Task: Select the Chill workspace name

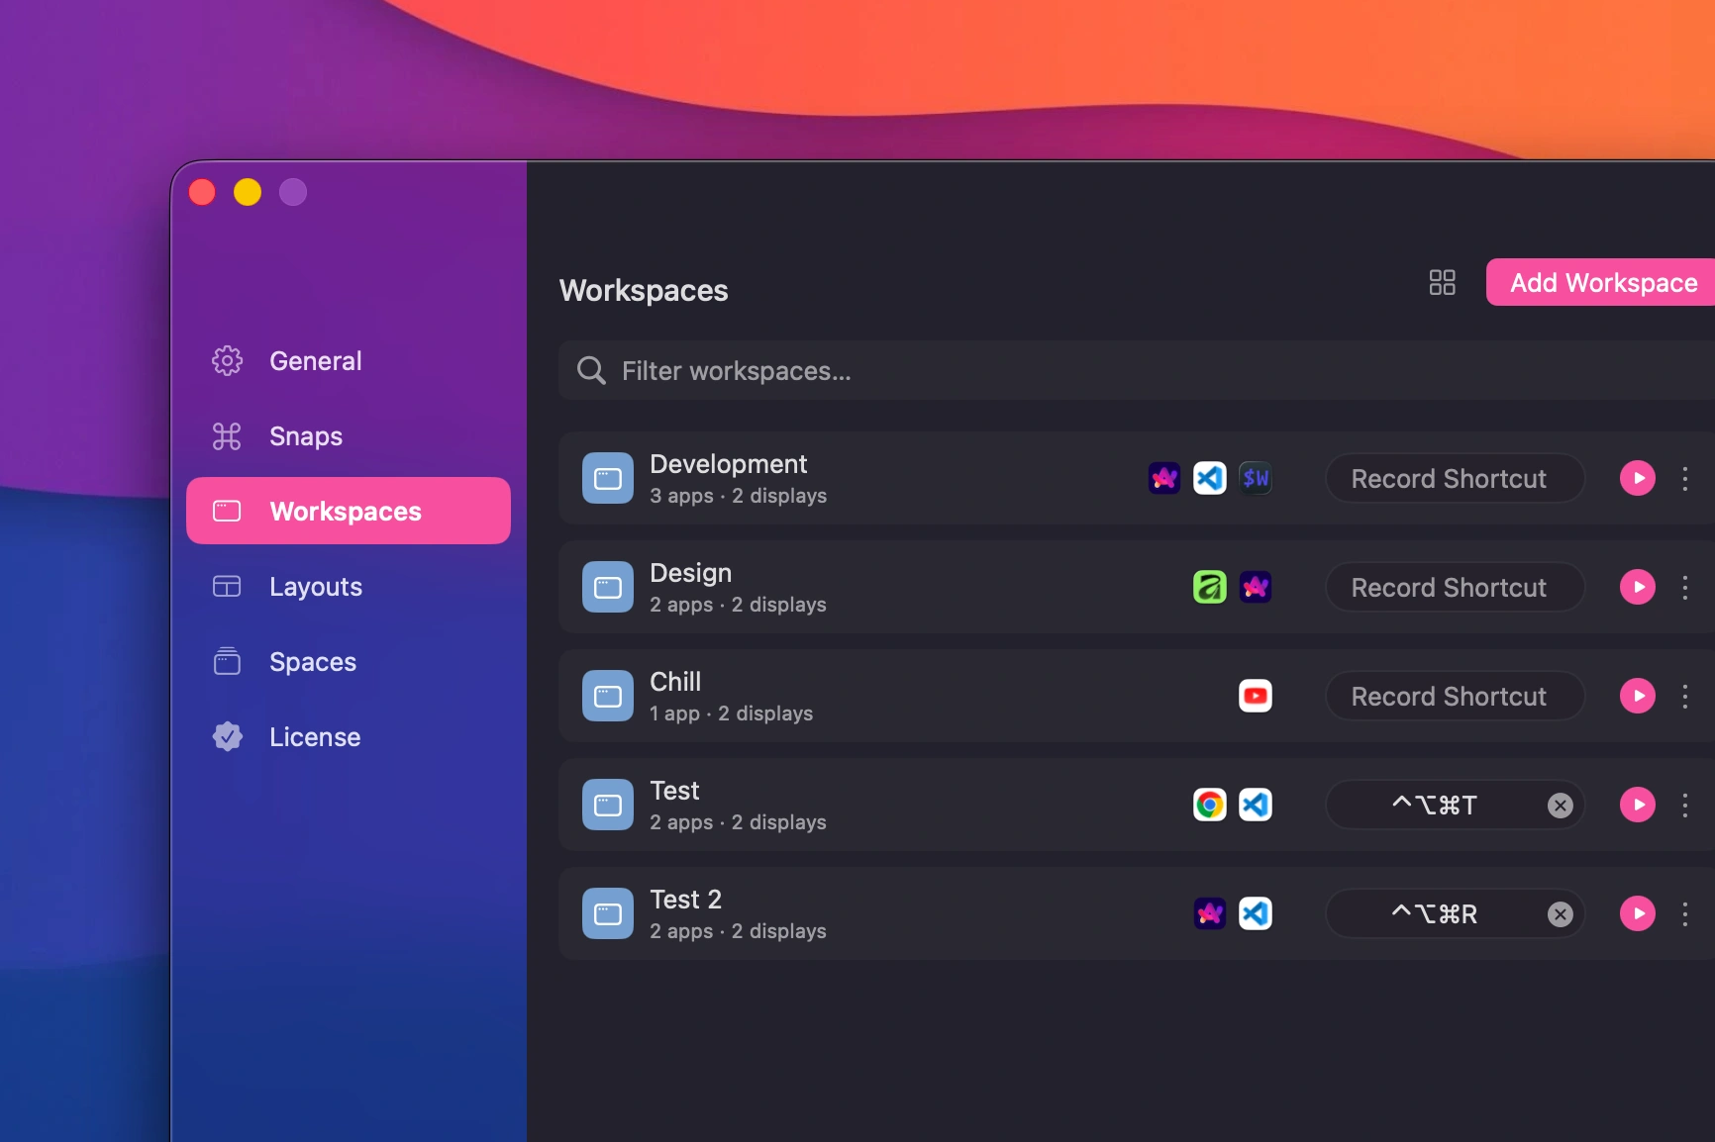Action: click(x=675, y=682)
